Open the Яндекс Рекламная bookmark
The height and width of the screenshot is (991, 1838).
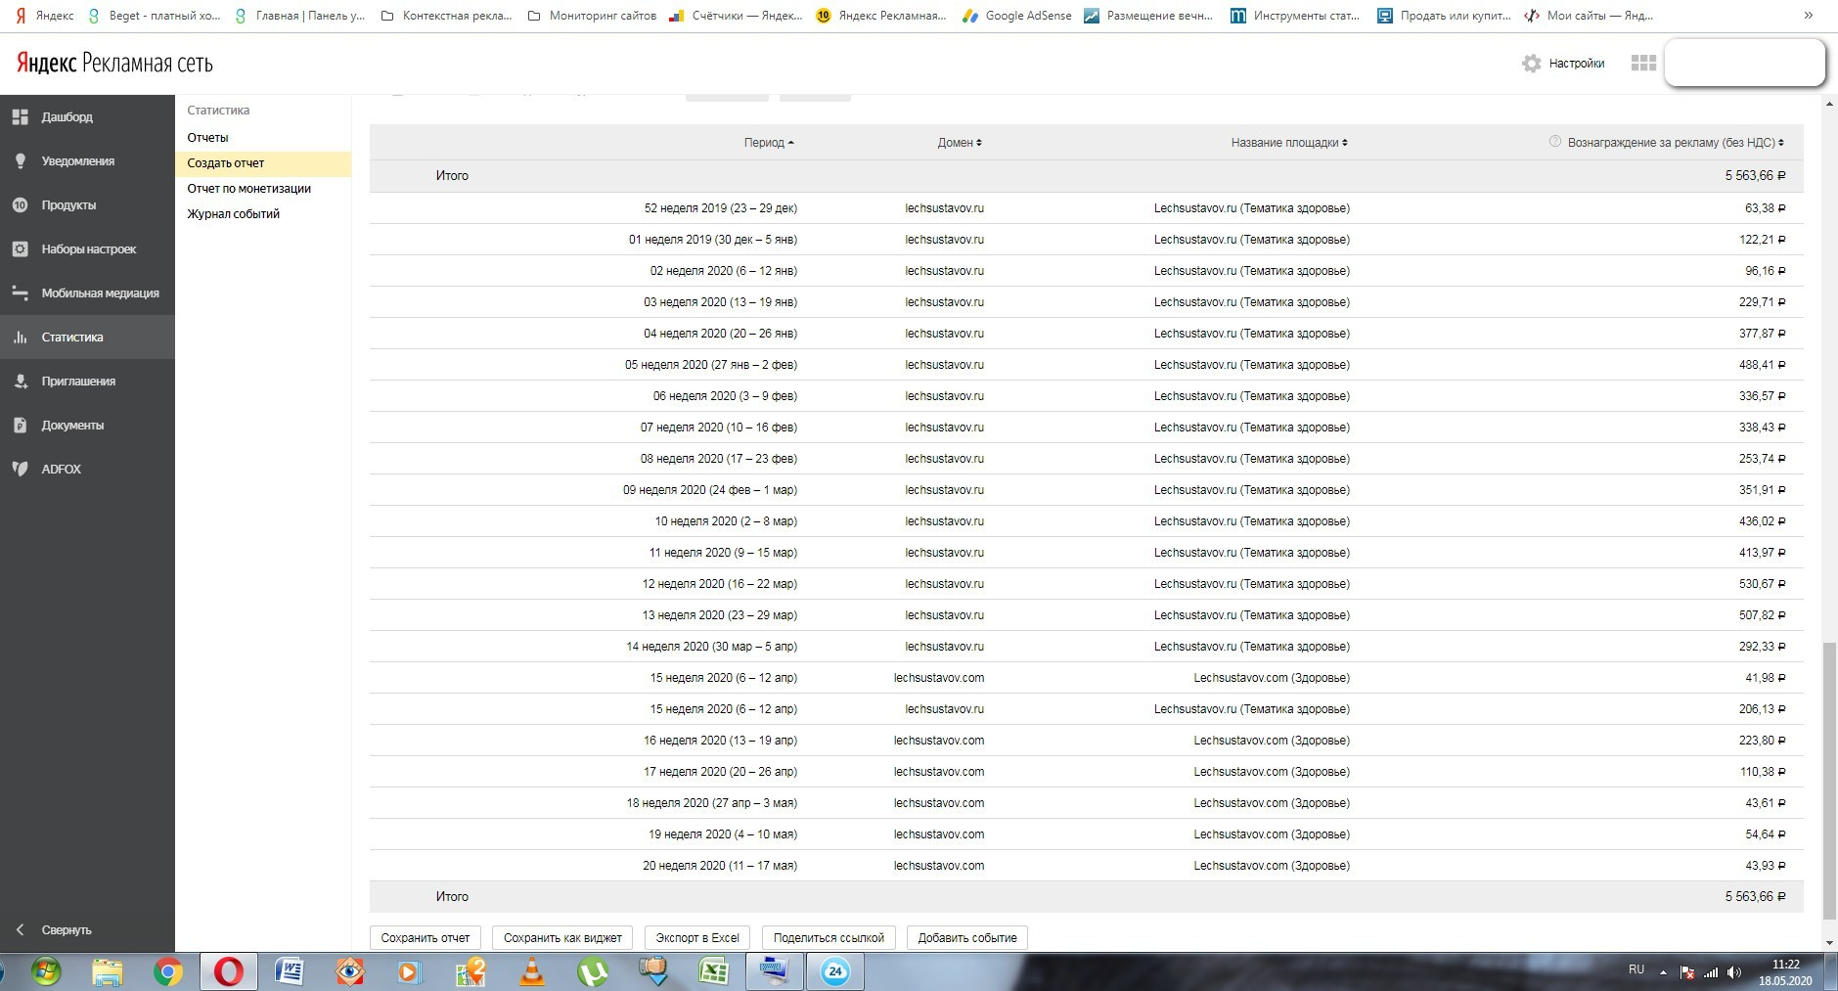[x=881, y=16]
